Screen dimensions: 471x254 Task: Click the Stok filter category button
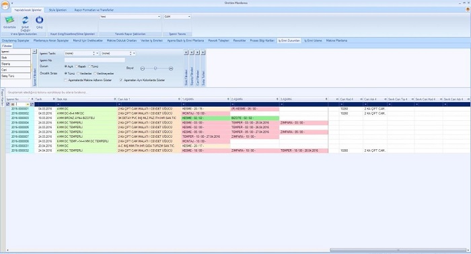pyautogui.click(x=15, y=58)
